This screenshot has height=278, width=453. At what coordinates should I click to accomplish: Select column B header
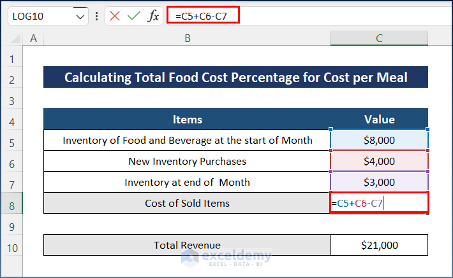click(187, 39)
